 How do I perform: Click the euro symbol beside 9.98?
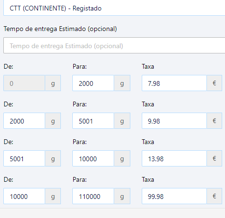click(215, 121)
